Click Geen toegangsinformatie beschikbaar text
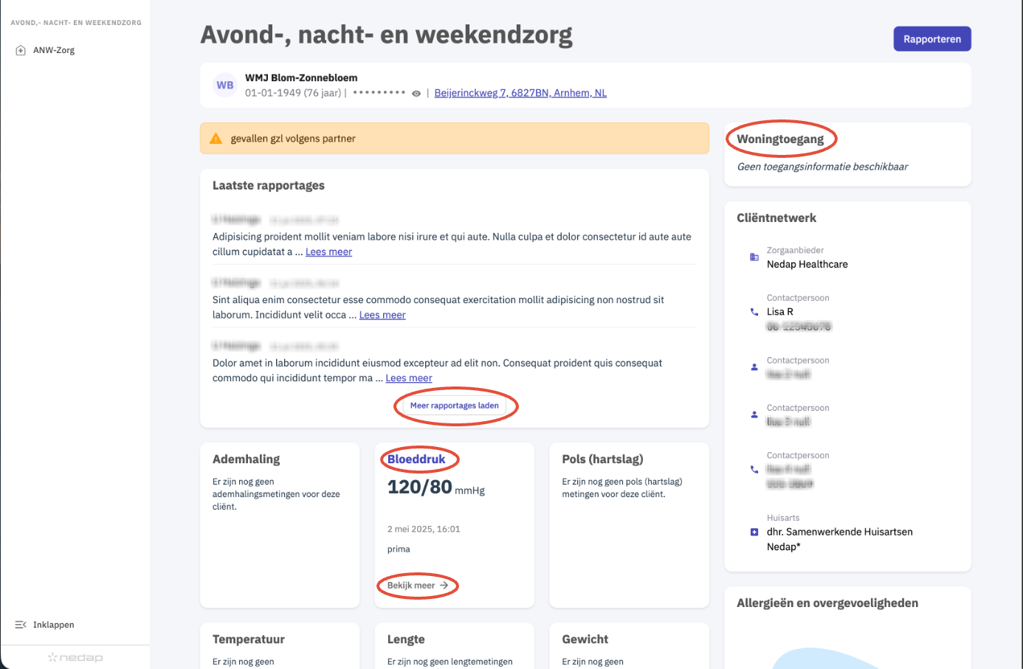Image resolution: width=1023 pixels, height=669 pixels. 822,167
